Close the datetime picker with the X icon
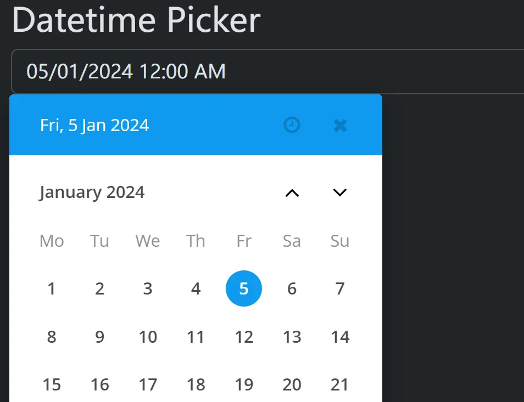The image size is (524, 402). 340,126
